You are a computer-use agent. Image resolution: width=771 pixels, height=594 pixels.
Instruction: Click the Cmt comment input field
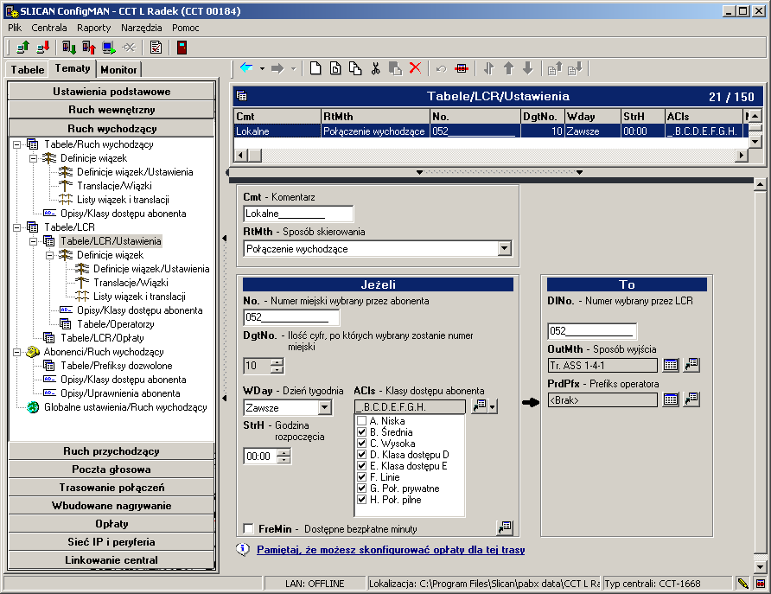click(298, 214)
